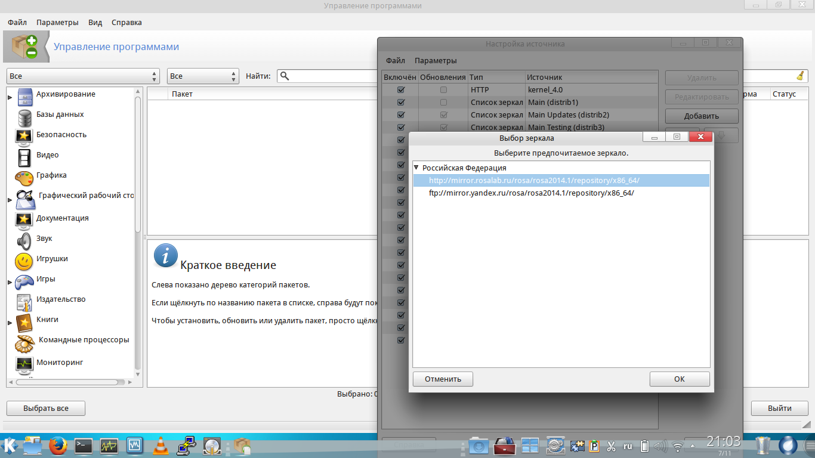The height and width of the screenshot is (458, 815).
Task: Open the Игры gamepad icon
Action: (24, 281)
